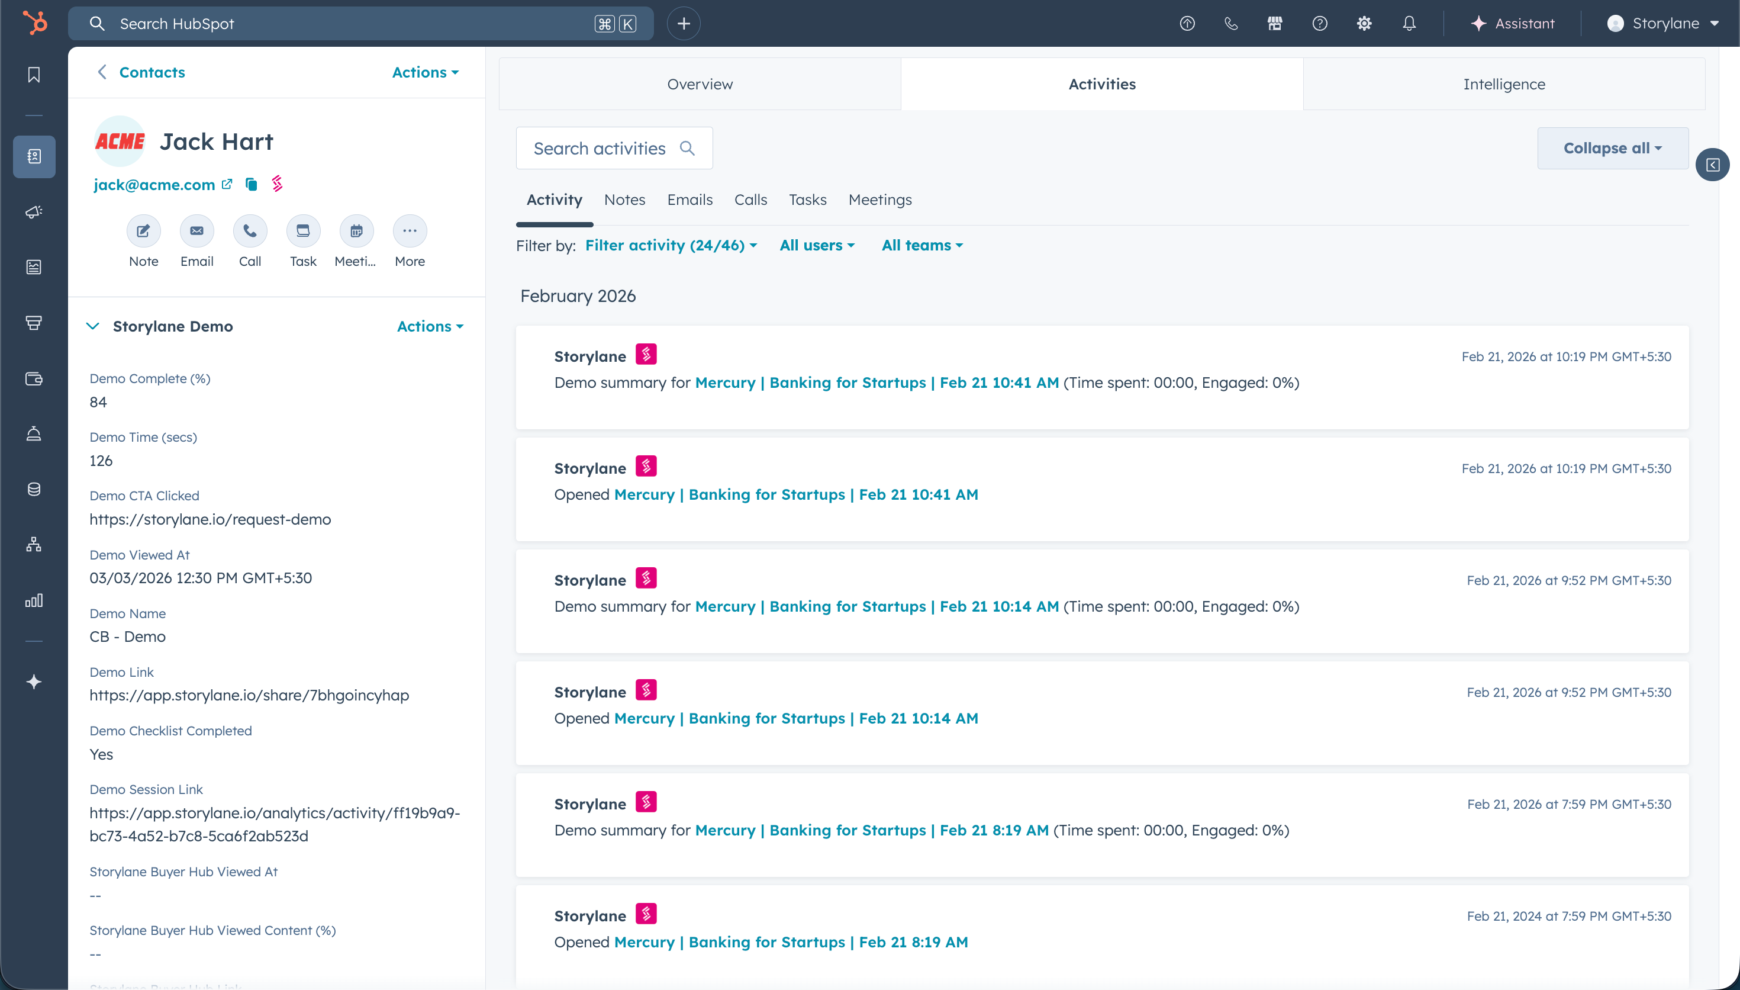Viewport: 1740px width, 990px height.
Task: Click the Email action icon
Action: click(x=197, y=231)
